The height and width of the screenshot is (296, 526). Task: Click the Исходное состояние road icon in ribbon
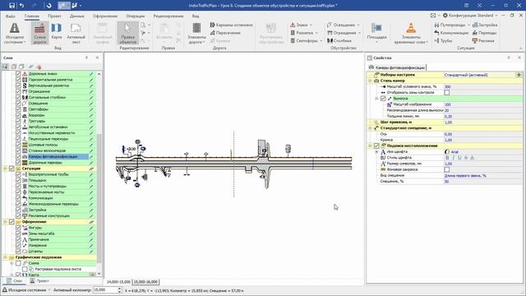point(15,33)
